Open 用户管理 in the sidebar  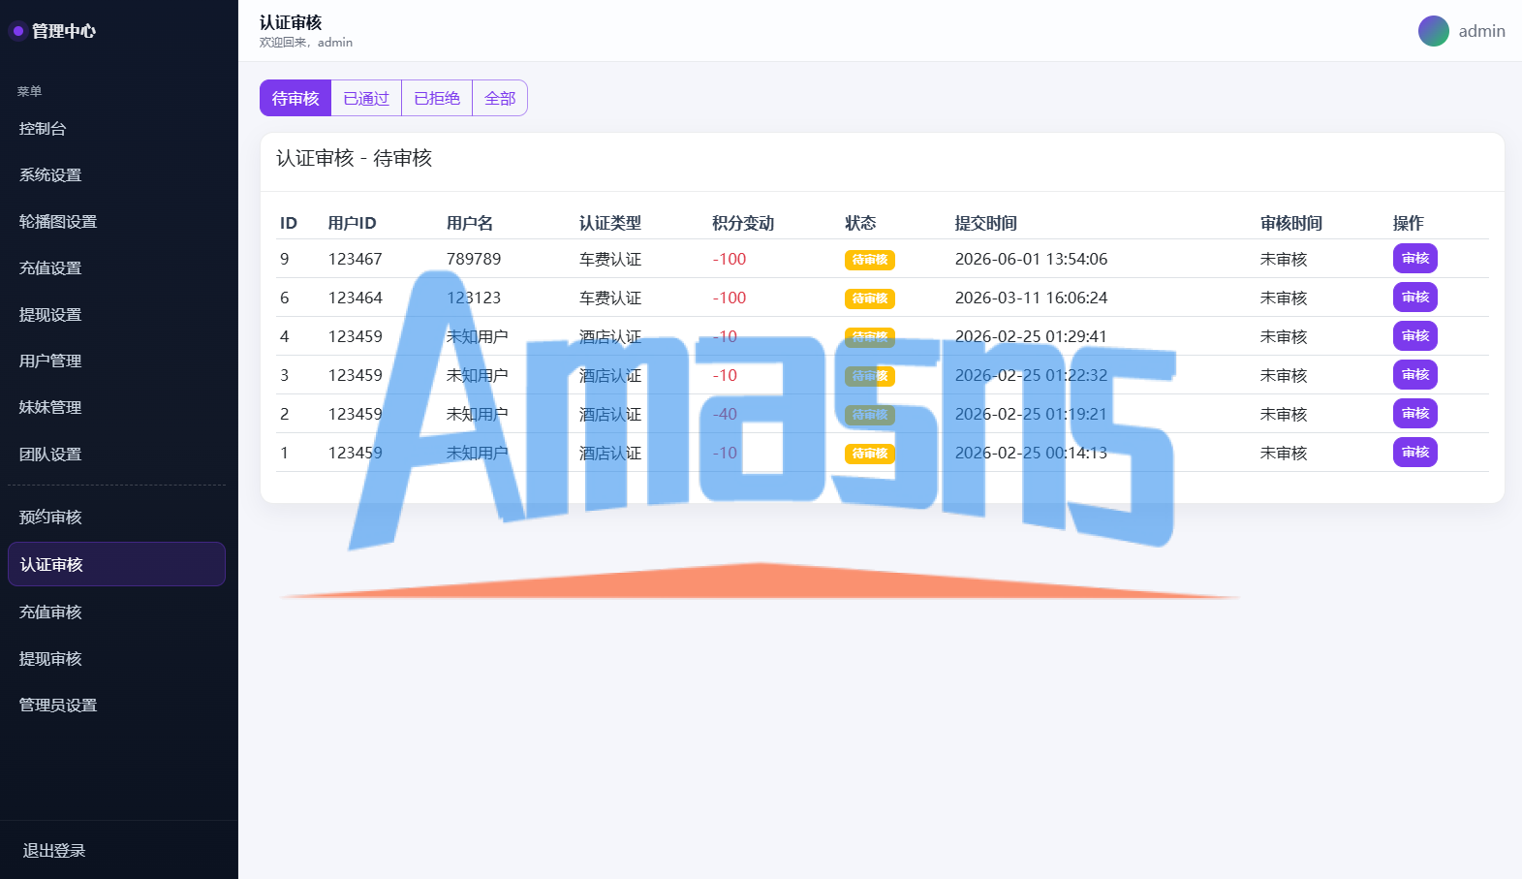pyautogui.click(x=116, y=361)
